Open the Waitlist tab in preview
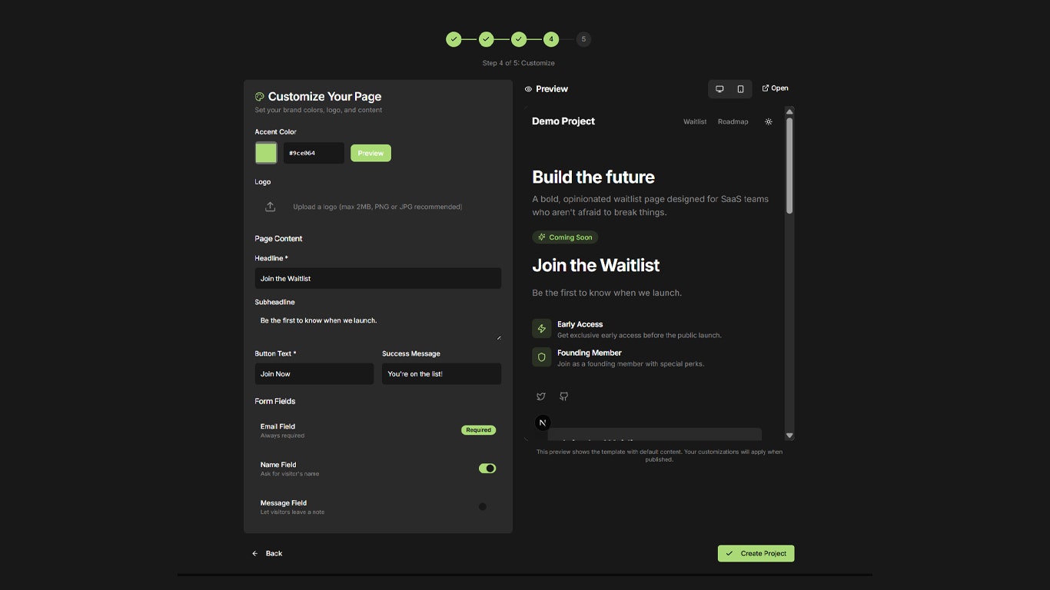1050x590 pixels. pos(694,121)
